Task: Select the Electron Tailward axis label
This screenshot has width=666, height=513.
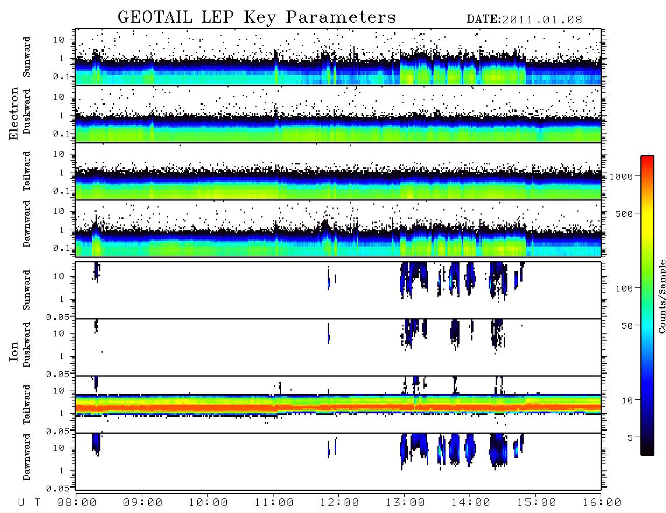Action: 27,171
